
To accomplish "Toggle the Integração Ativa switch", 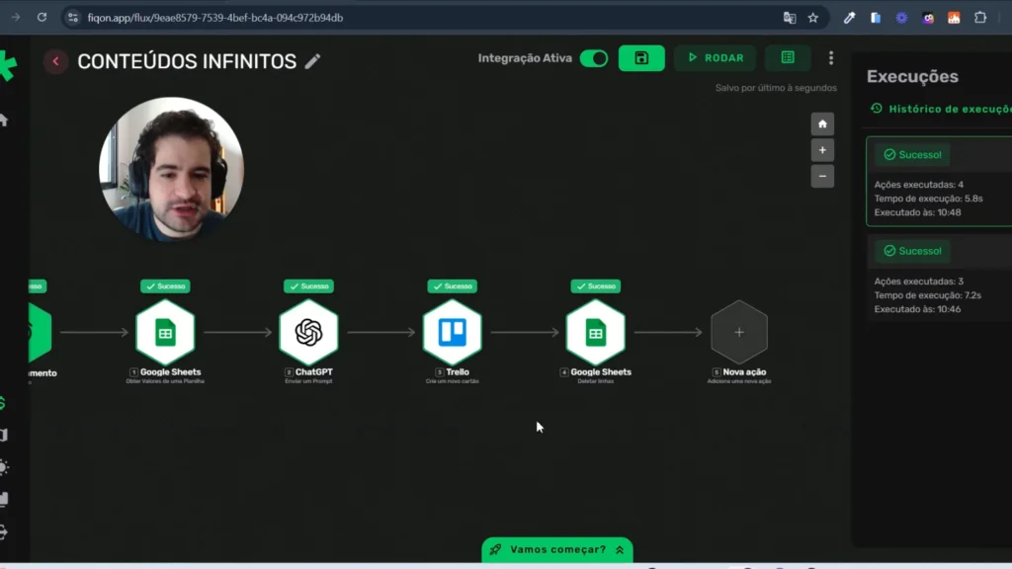I will point(594,58).
